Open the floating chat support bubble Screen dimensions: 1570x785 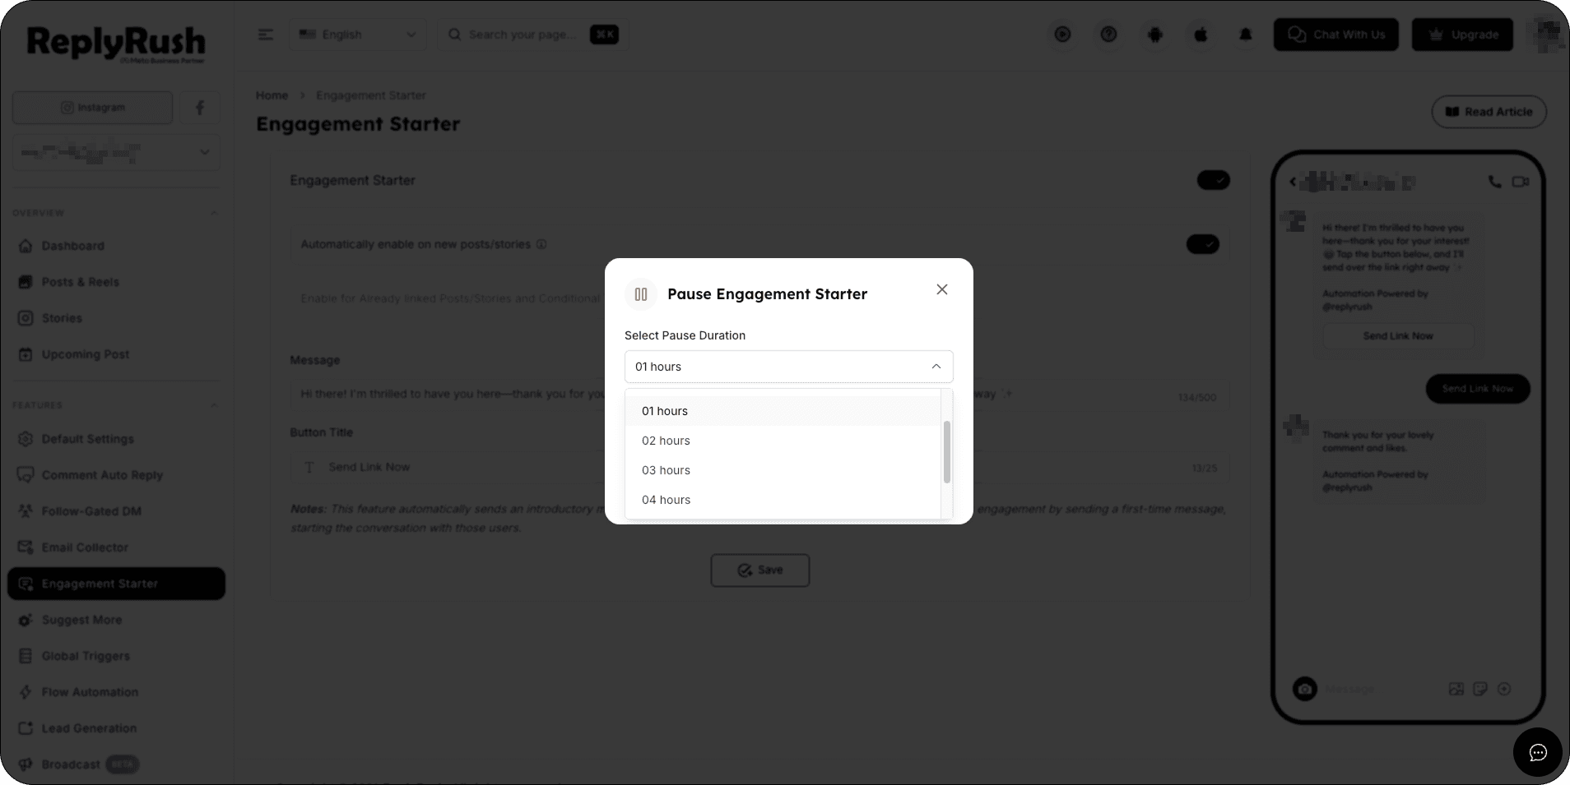point(1537,752)
